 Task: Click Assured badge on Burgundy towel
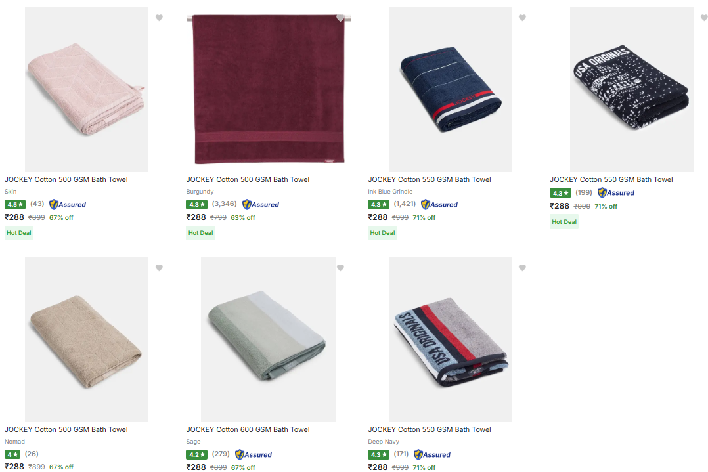point(261,204)
